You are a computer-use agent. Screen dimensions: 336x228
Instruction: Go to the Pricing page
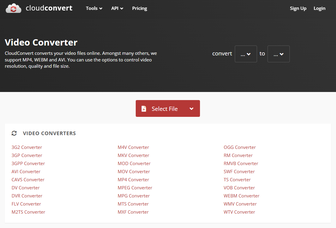coord(140,8)
